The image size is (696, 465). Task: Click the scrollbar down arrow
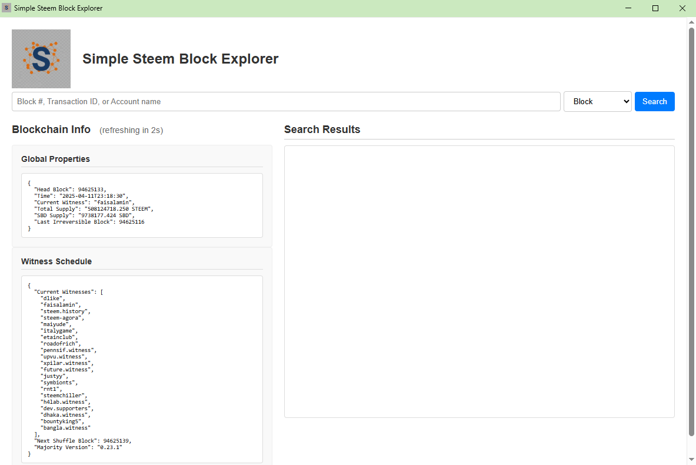click(691, 460)
